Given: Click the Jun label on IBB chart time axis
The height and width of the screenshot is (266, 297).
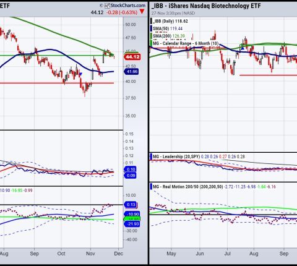Looking at the screenshot, I should (x=200, y=254).
